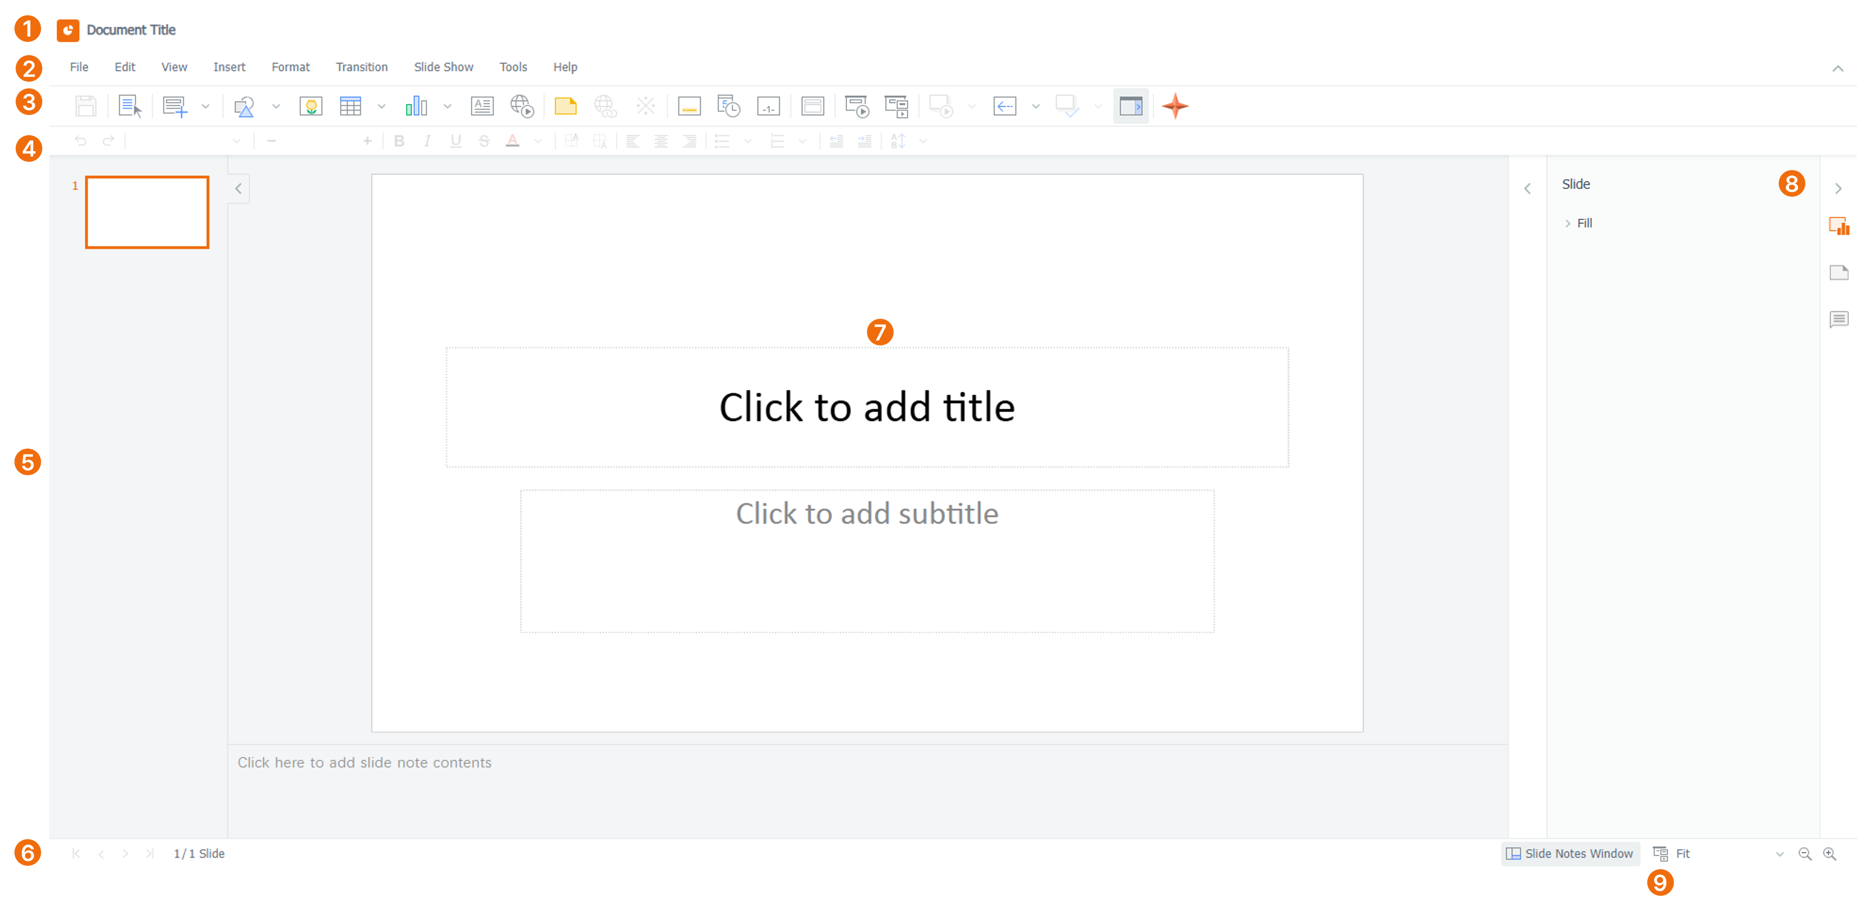Click the red four-point star AI icon

(1175, 106)
